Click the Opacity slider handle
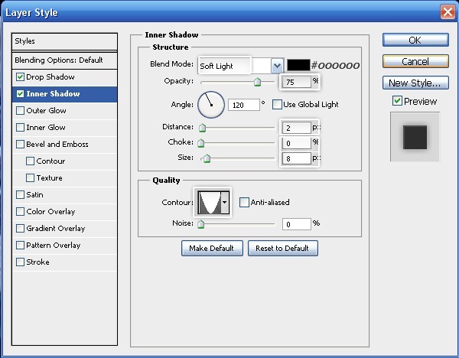Screen dimensions: 459x358 click(x=257, y=82)
